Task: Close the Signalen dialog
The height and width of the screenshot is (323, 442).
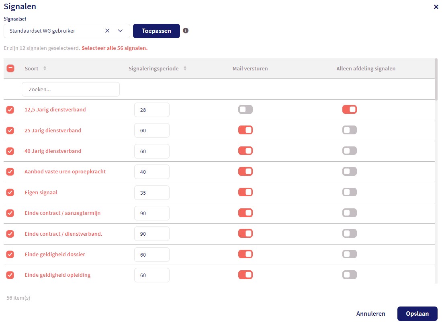Action: 436,7
